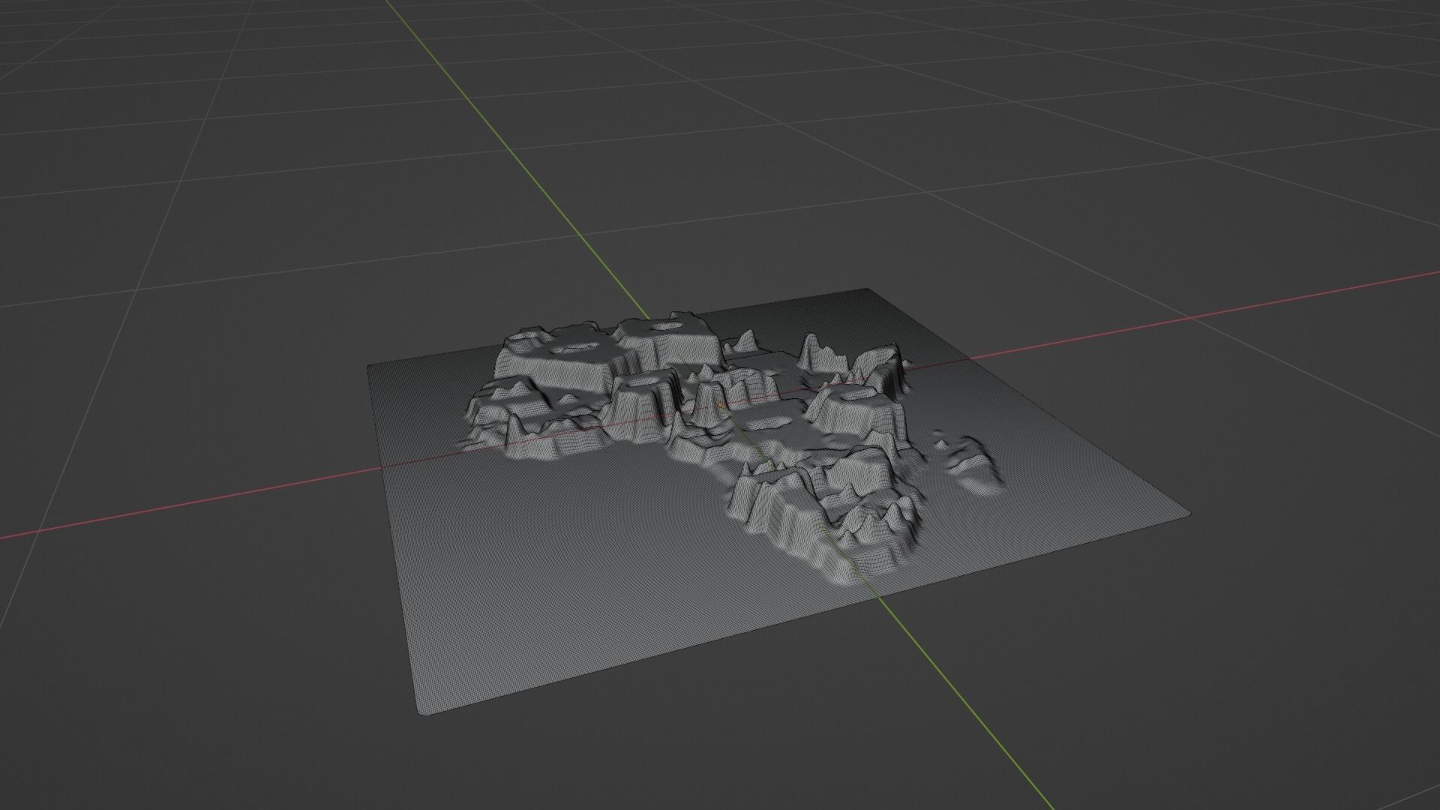Click the orange object origin dot
Viewport: 1440px width, 810px height.
(x=721, y=404)
